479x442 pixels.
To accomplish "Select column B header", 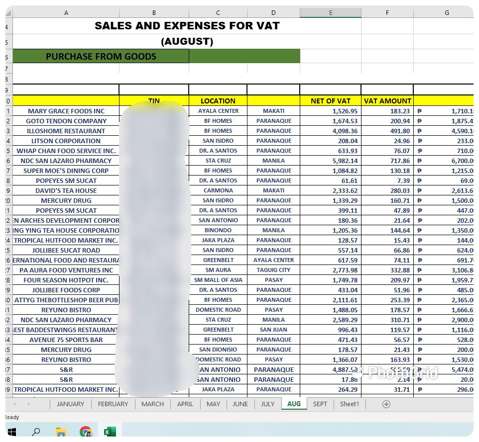I will pyautogui.click(x=154, y=13).
